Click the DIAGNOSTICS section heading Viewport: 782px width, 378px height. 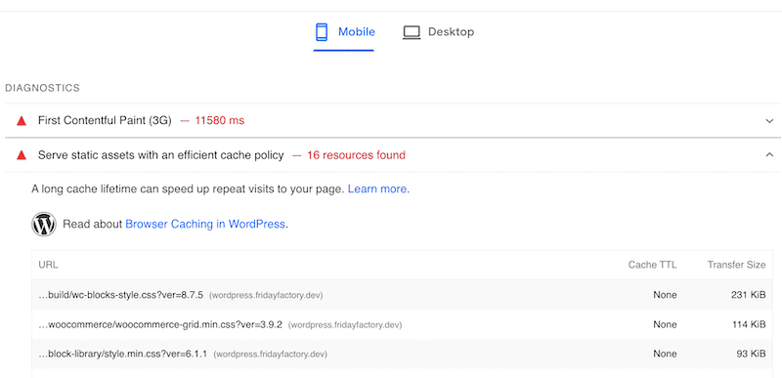42,88
